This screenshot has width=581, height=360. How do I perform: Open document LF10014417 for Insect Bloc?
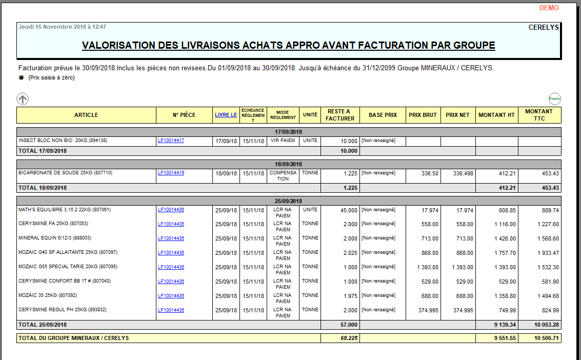[x=171, y=141]
